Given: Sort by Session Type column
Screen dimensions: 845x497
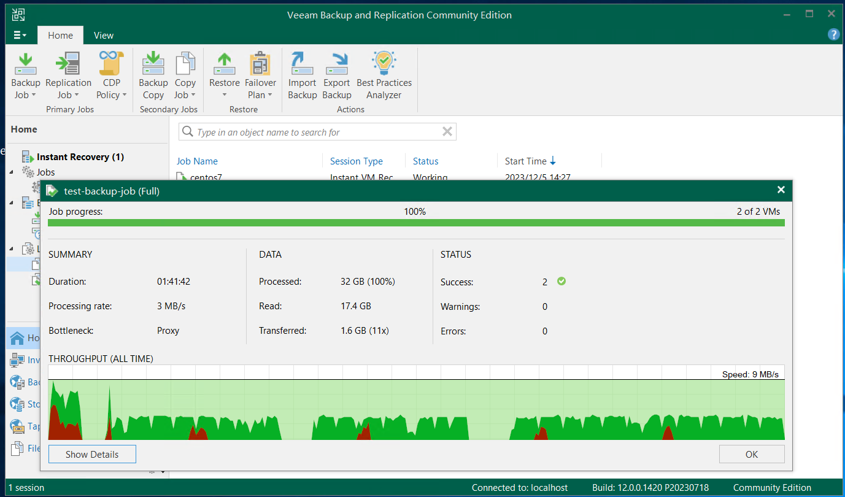Looking at the screenshot, I should coord(356,161).
